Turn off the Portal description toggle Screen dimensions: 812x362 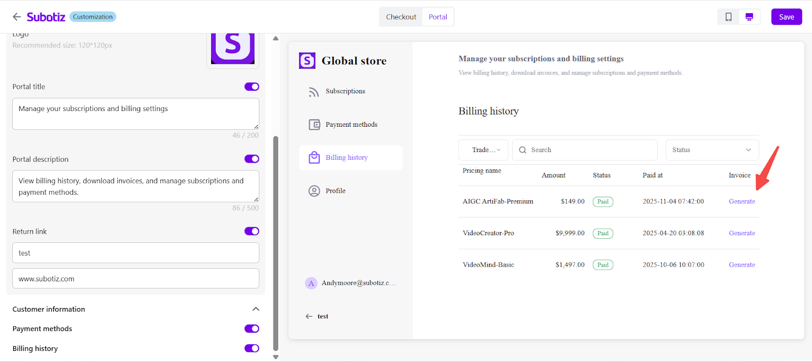point(252,159)
